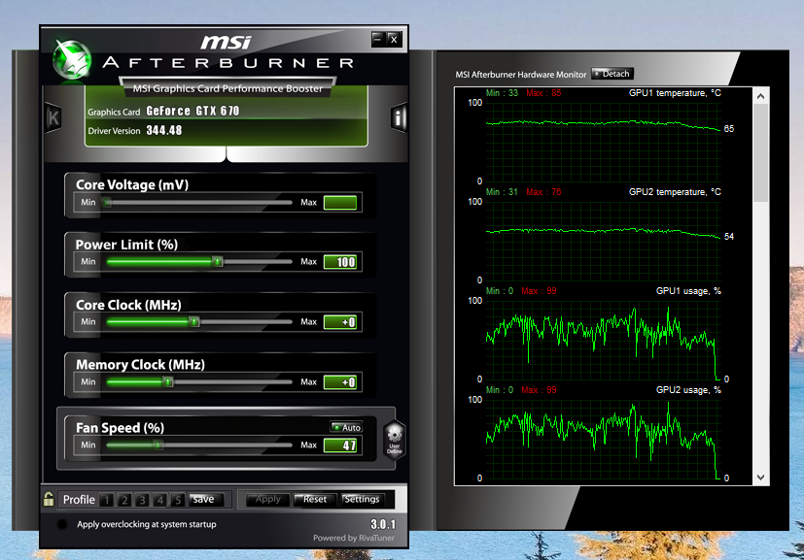804x560 pixels.
Task: Click the GPU1 usage graph
Action: 604,340
